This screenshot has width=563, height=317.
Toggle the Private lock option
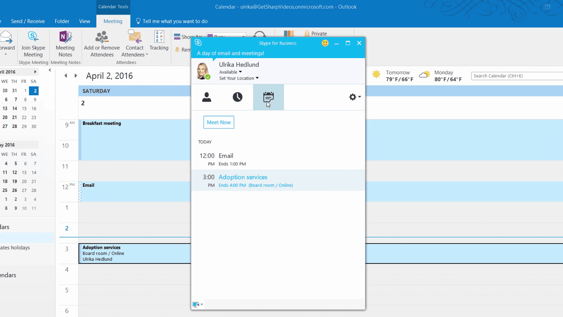pos(316,33)
